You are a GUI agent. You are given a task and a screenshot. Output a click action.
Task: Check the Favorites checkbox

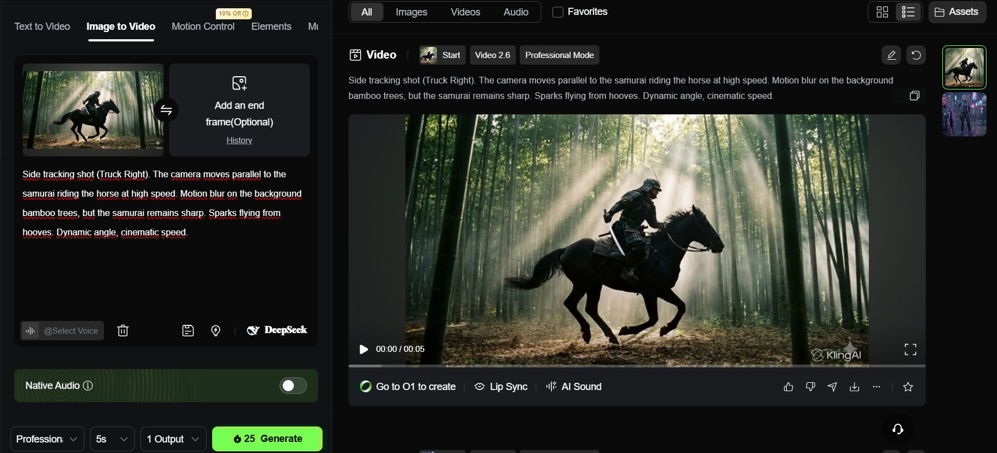point(558,12)
